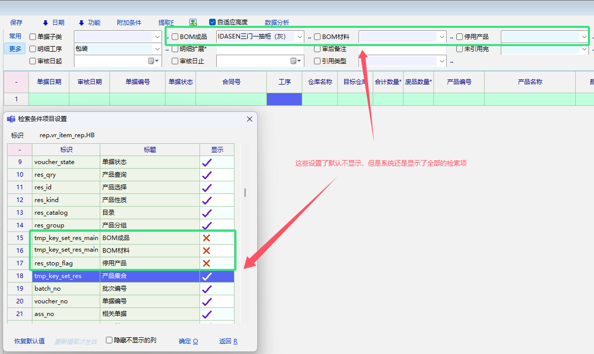
Task: Click the Excel export icon in the toolbar
Action: (x=193, y=22)
